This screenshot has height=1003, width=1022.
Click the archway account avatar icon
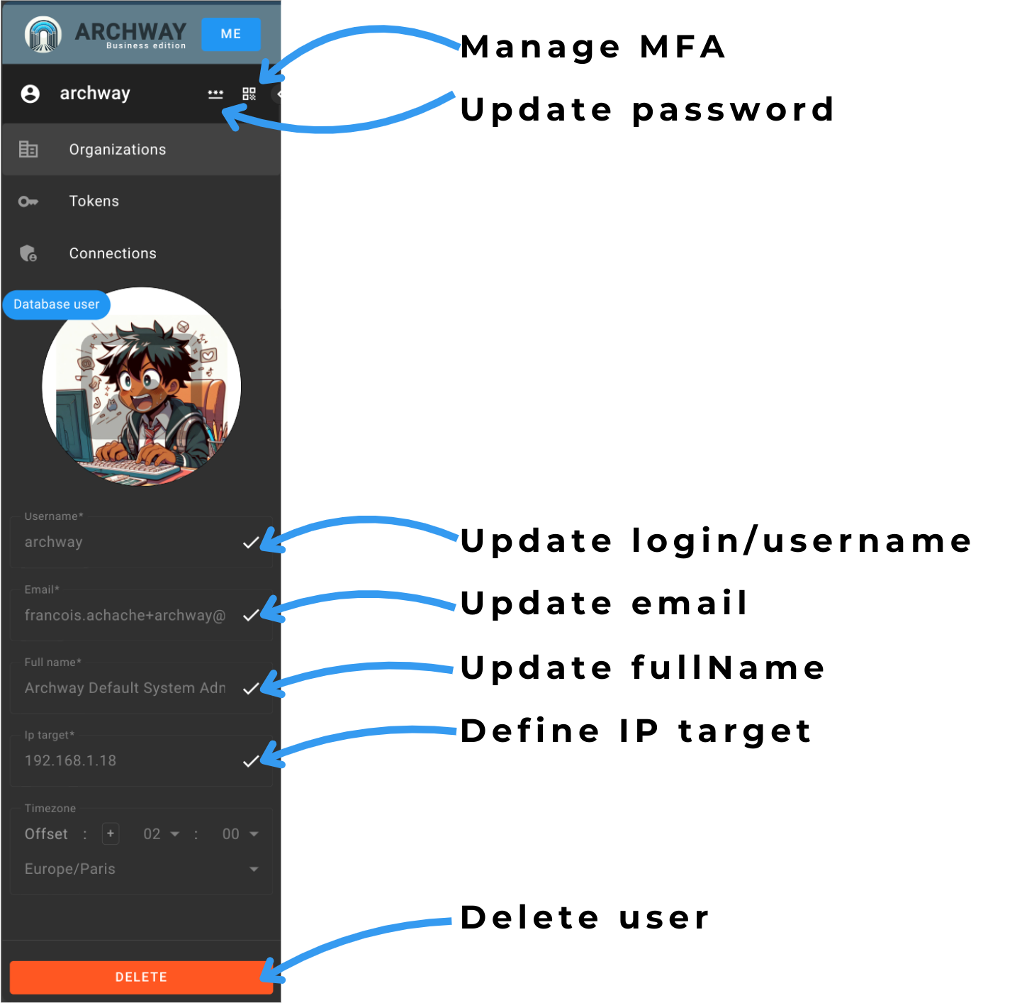pos(30,94)
